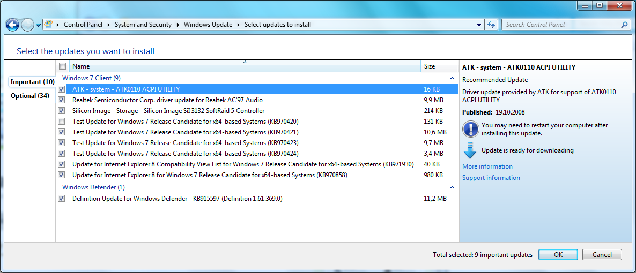Click the Forward navigation arrow button
The width and height of the screenshot is (636, 273).
tap(27, 25)
